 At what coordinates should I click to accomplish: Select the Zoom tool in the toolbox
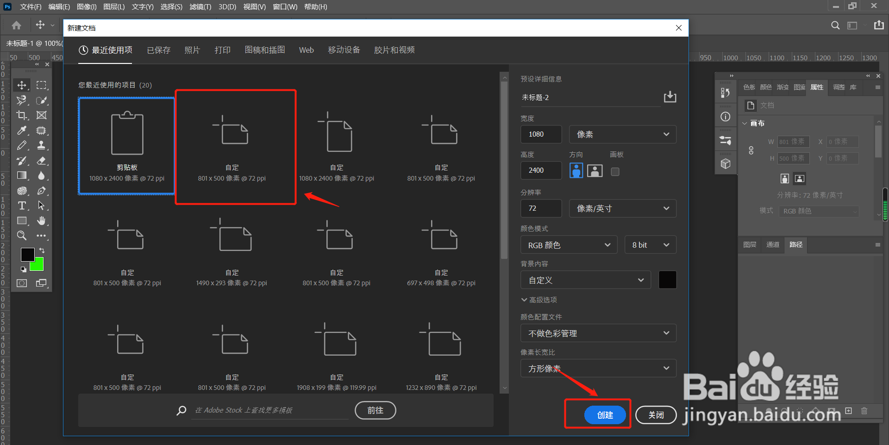(x=22, y=236)
